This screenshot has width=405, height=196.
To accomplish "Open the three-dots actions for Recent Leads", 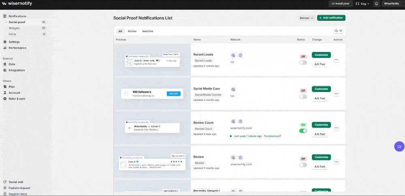I will 336,60.
